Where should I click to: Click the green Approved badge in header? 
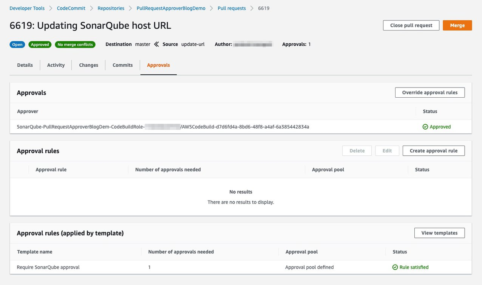point(40,44)
